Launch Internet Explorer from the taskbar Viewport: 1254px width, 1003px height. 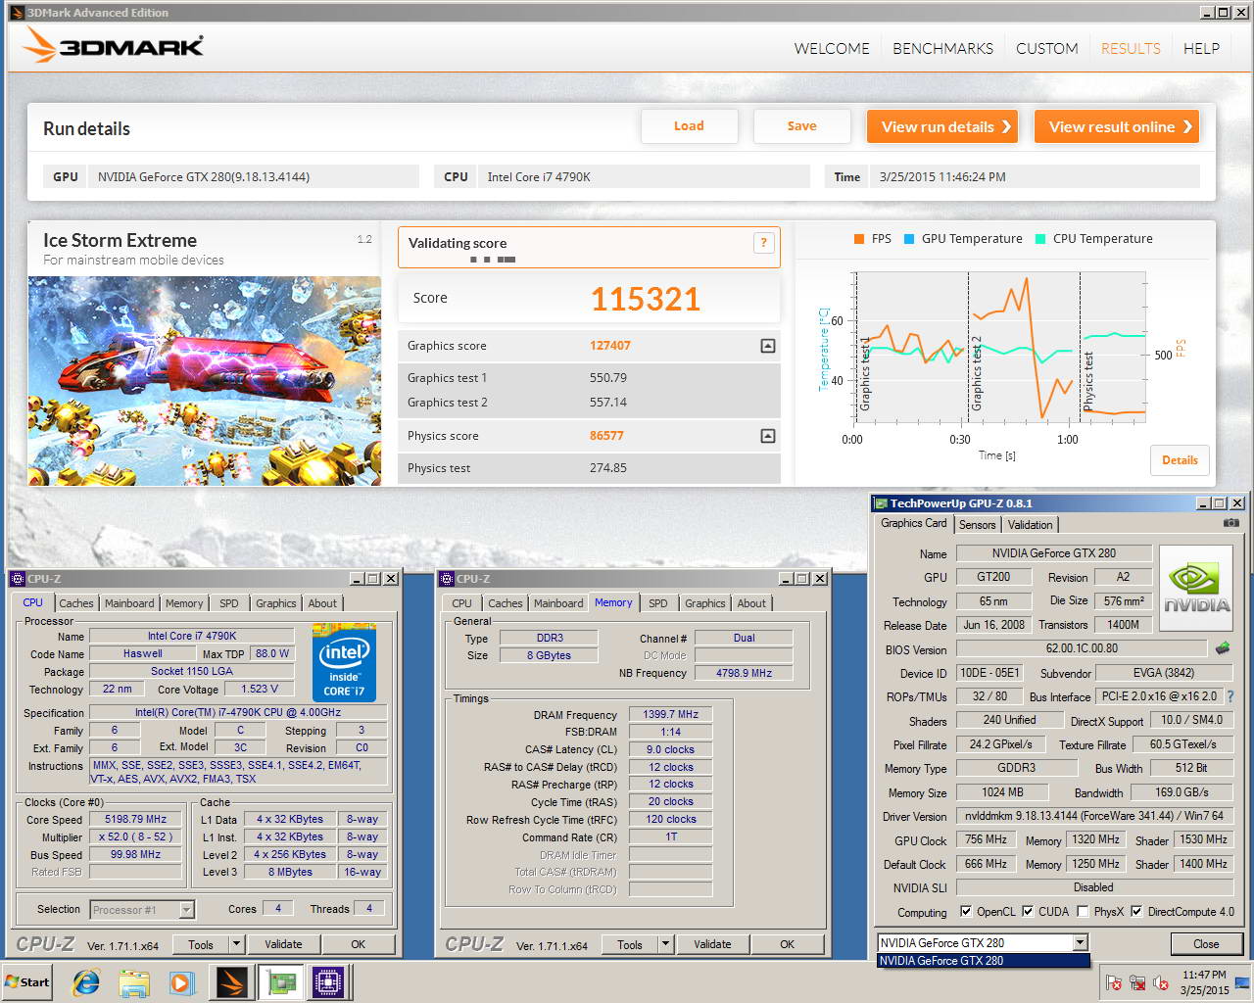86,982
